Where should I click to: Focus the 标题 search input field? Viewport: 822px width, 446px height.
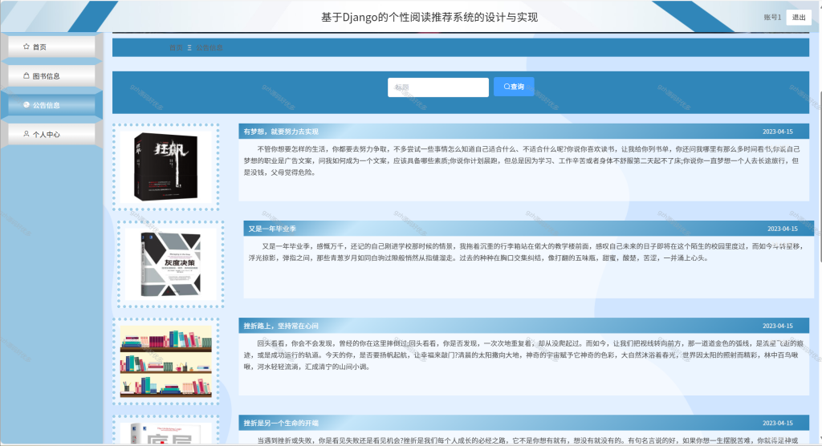(438, 87)
